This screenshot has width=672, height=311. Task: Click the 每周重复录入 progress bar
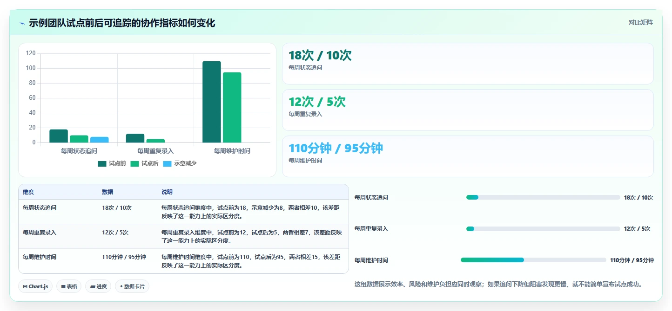[x=543, y=229]
